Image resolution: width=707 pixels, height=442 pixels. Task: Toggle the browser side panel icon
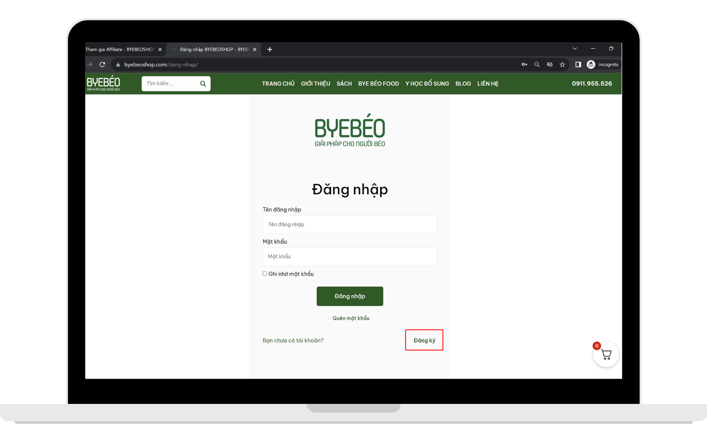(x=578, y=64)
